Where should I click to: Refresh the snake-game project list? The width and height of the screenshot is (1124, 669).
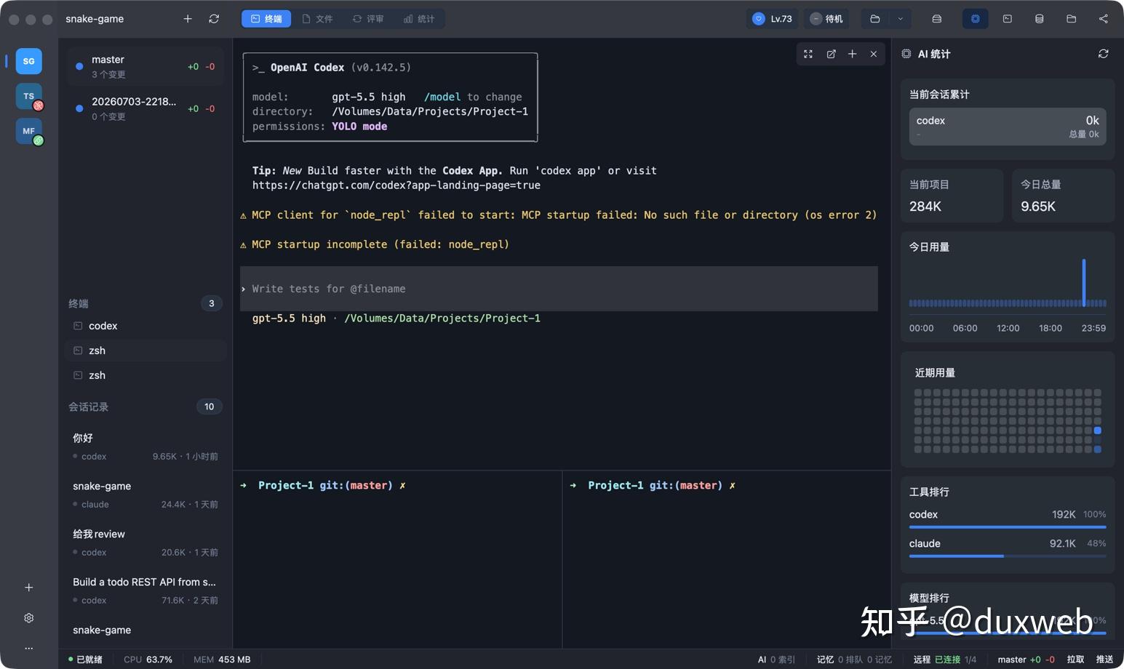coord(214,19)
